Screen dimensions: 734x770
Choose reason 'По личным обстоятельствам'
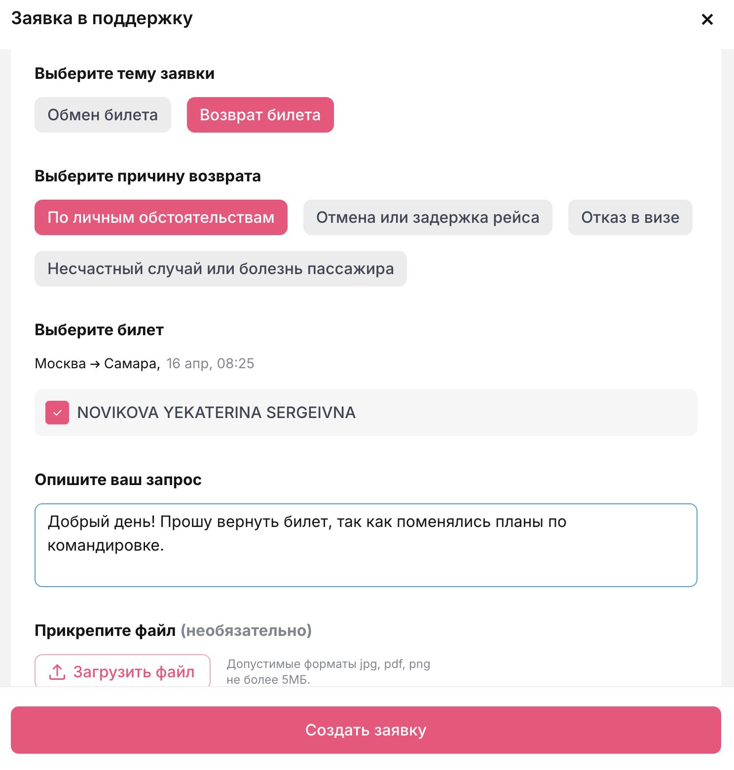point(161,217)
